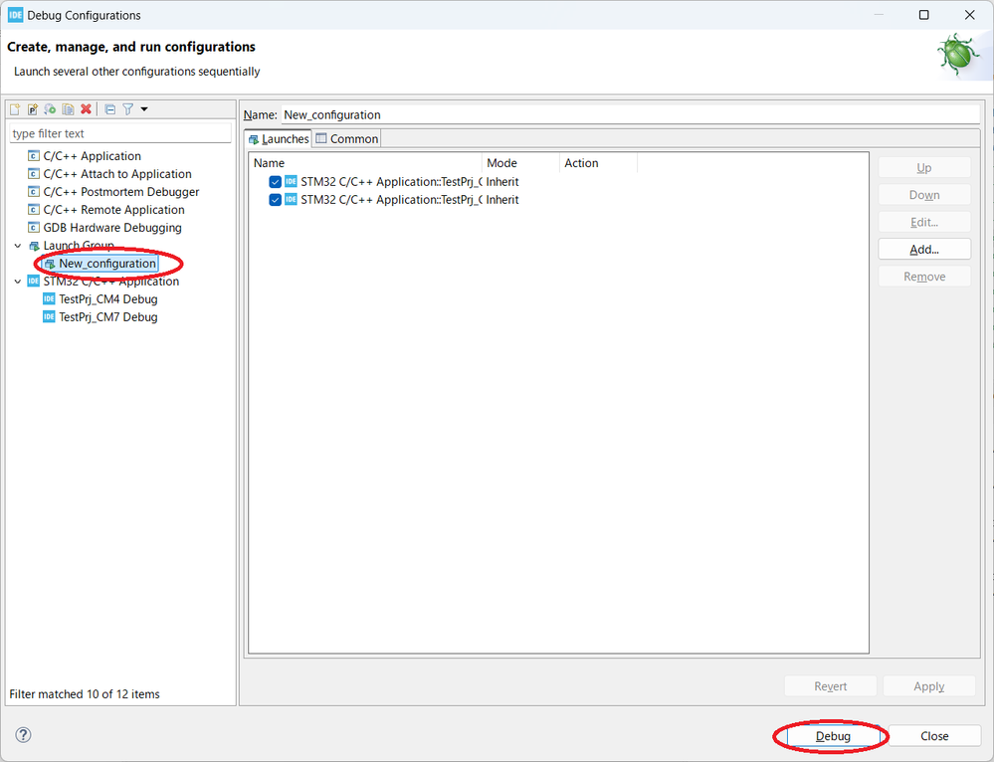Image resolution: width=994 pixels, height=762 pixels.
Task: Click the Action column header
Action: click(x=598, y=163)
